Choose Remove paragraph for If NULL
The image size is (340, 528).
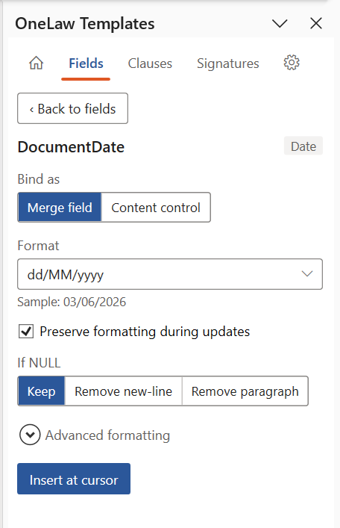(245, 391)
